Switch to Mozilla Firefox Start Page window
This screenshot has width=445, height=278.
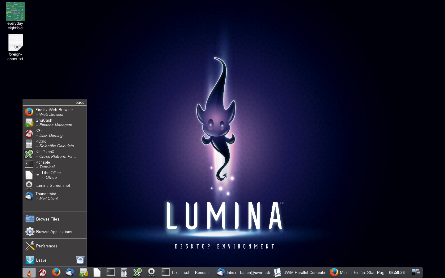[357, 272]
